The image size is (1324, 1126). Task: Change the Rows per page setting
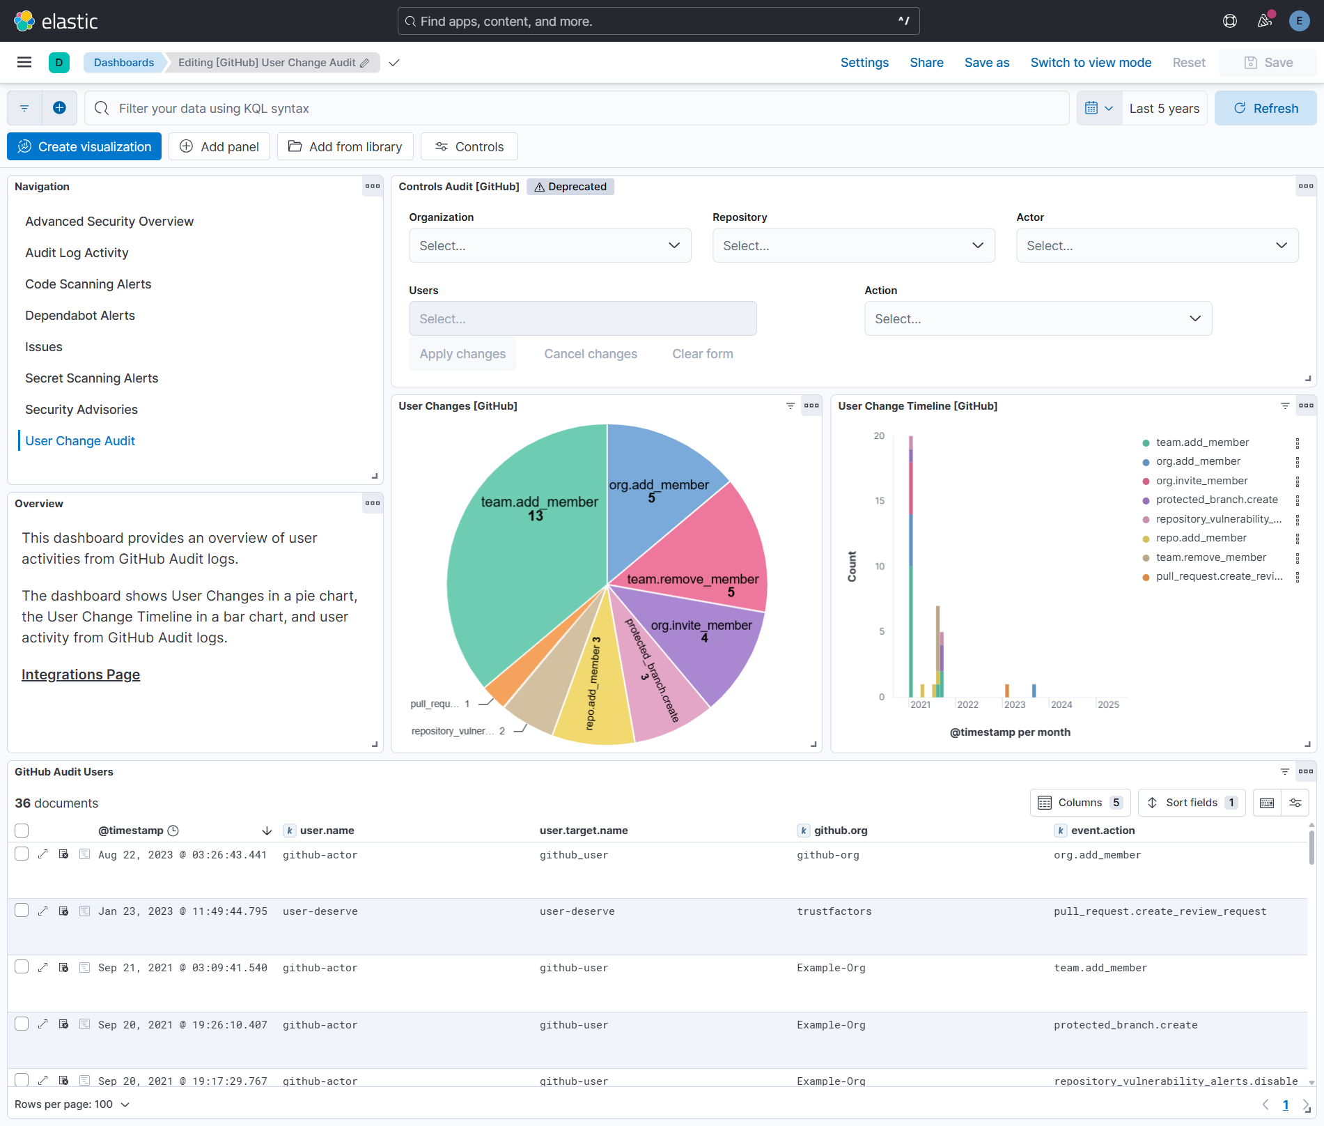72,1104
